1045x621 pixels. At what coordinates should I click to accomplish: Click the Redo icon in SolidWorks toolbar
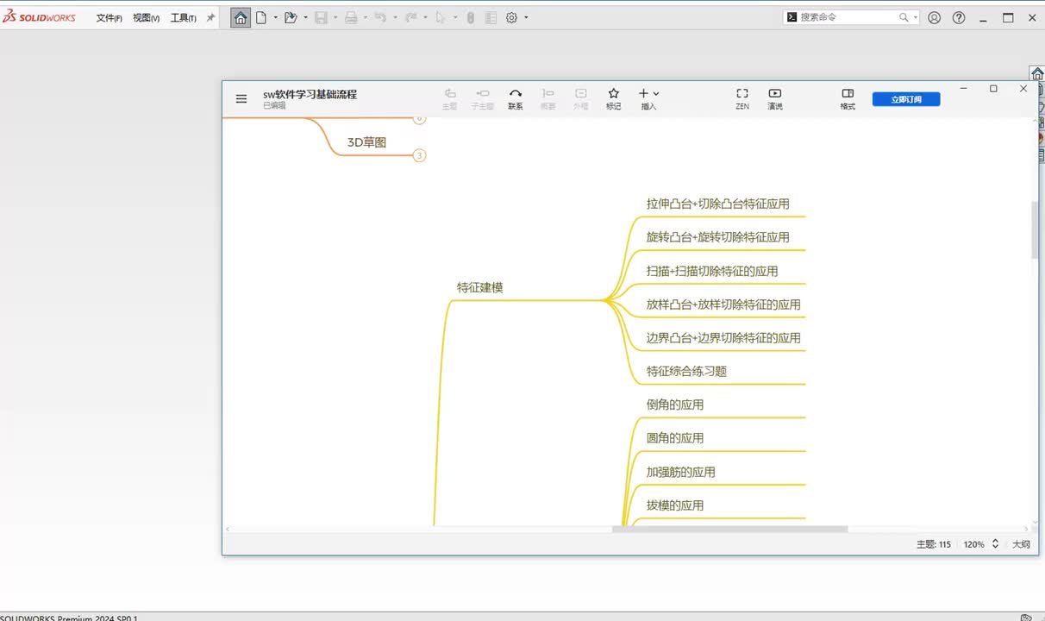coord(410,17)
